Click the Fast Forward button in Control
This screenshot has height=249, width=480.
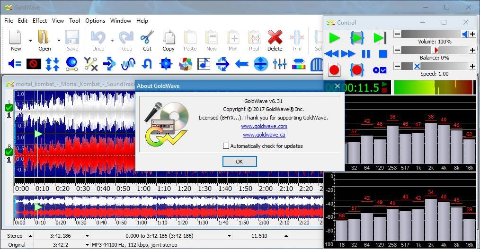pos(348,54)
